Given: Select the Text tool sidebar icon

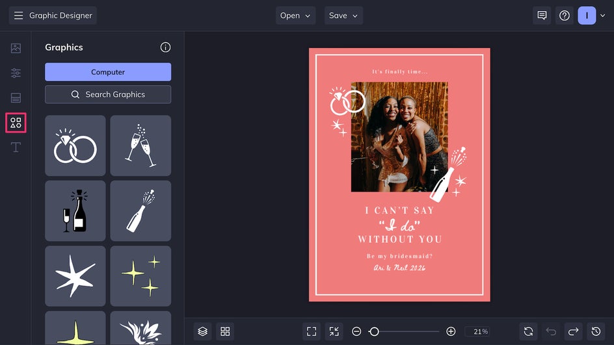Looking at the screenshot, I should pos(16,147).
